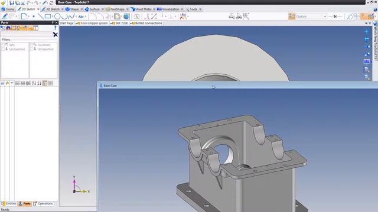Open the document tabs list arrow
Viewport: 378px width, 212px height.
[x=366, y=23]
